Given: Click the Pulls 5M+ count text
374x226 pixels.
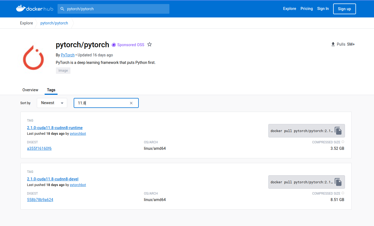Looking at the screenshot, I should [346, 44].
